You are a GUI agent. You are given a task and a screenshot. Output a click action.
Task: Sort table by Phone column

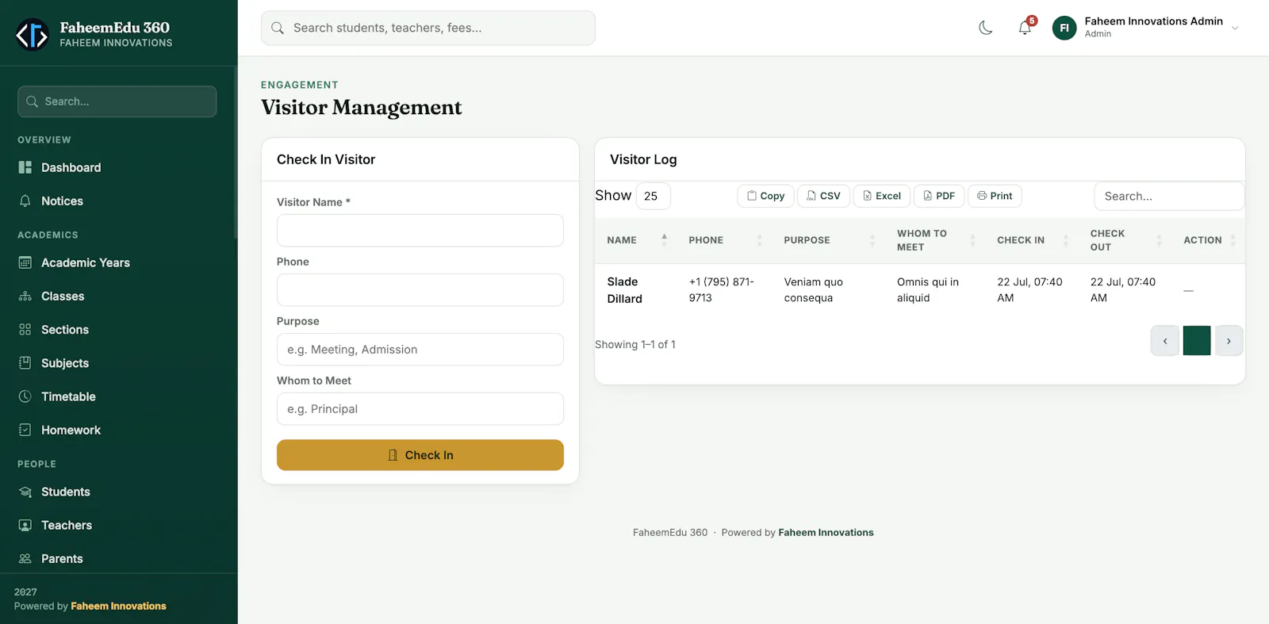(724, 240)
